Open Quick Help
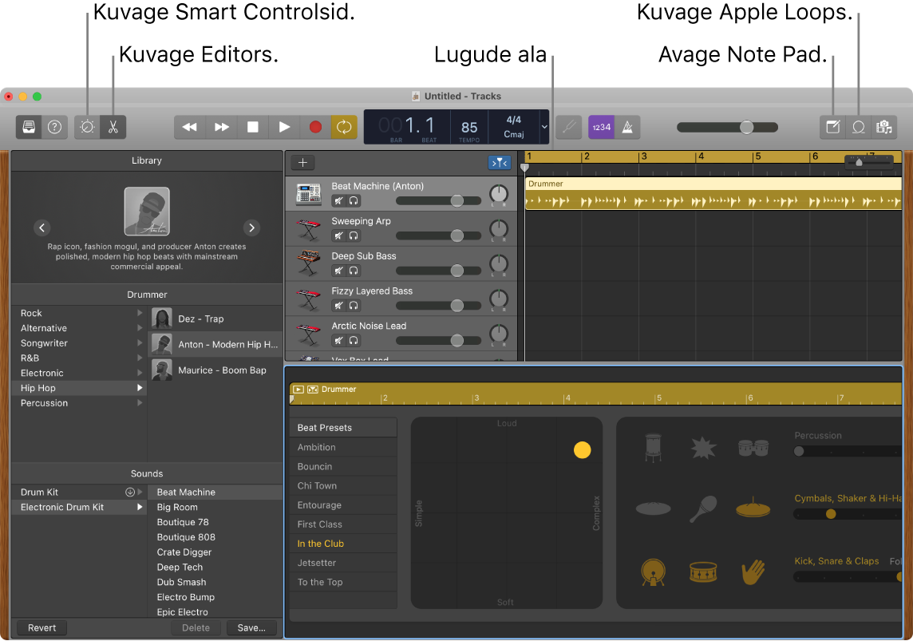This screenshot has height=641, width=913. click(53, 127)
